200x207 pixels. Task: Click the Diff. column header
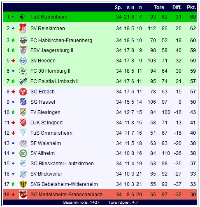pos(177,7)
